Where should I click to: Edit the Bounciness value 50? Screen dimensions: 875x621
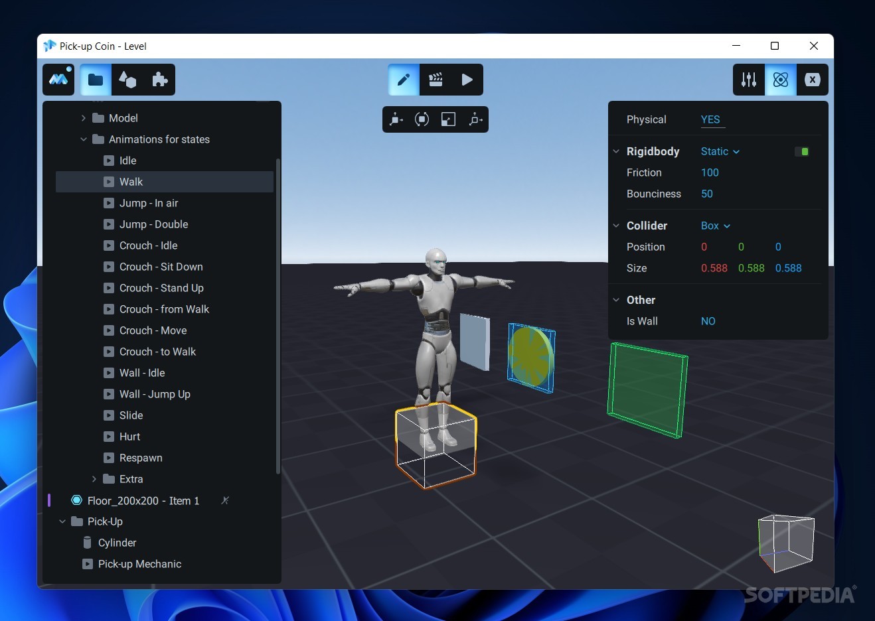707,194
